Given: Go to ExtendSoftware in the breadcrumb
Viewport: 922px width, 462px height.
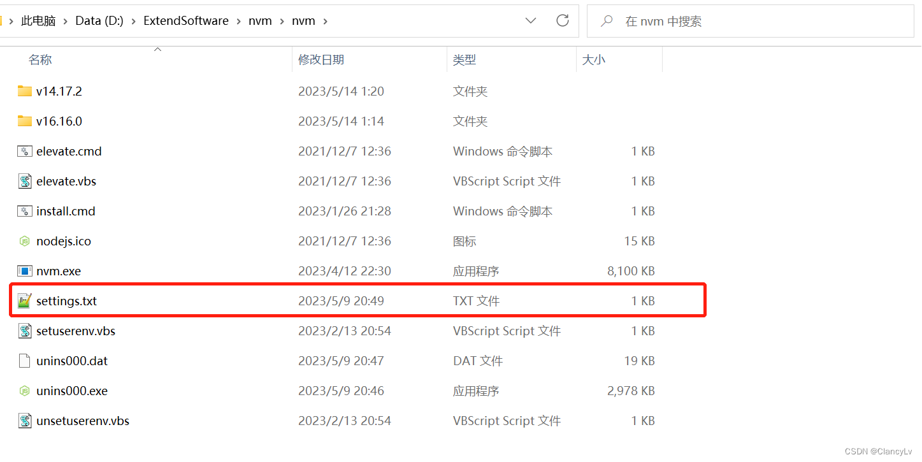Looking at the screenshot, I should 186,21.
